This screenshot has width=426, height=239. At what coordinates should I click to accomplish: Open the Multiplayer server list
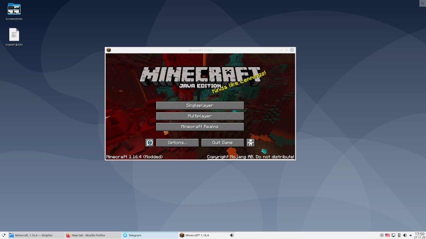pos(200,116)
